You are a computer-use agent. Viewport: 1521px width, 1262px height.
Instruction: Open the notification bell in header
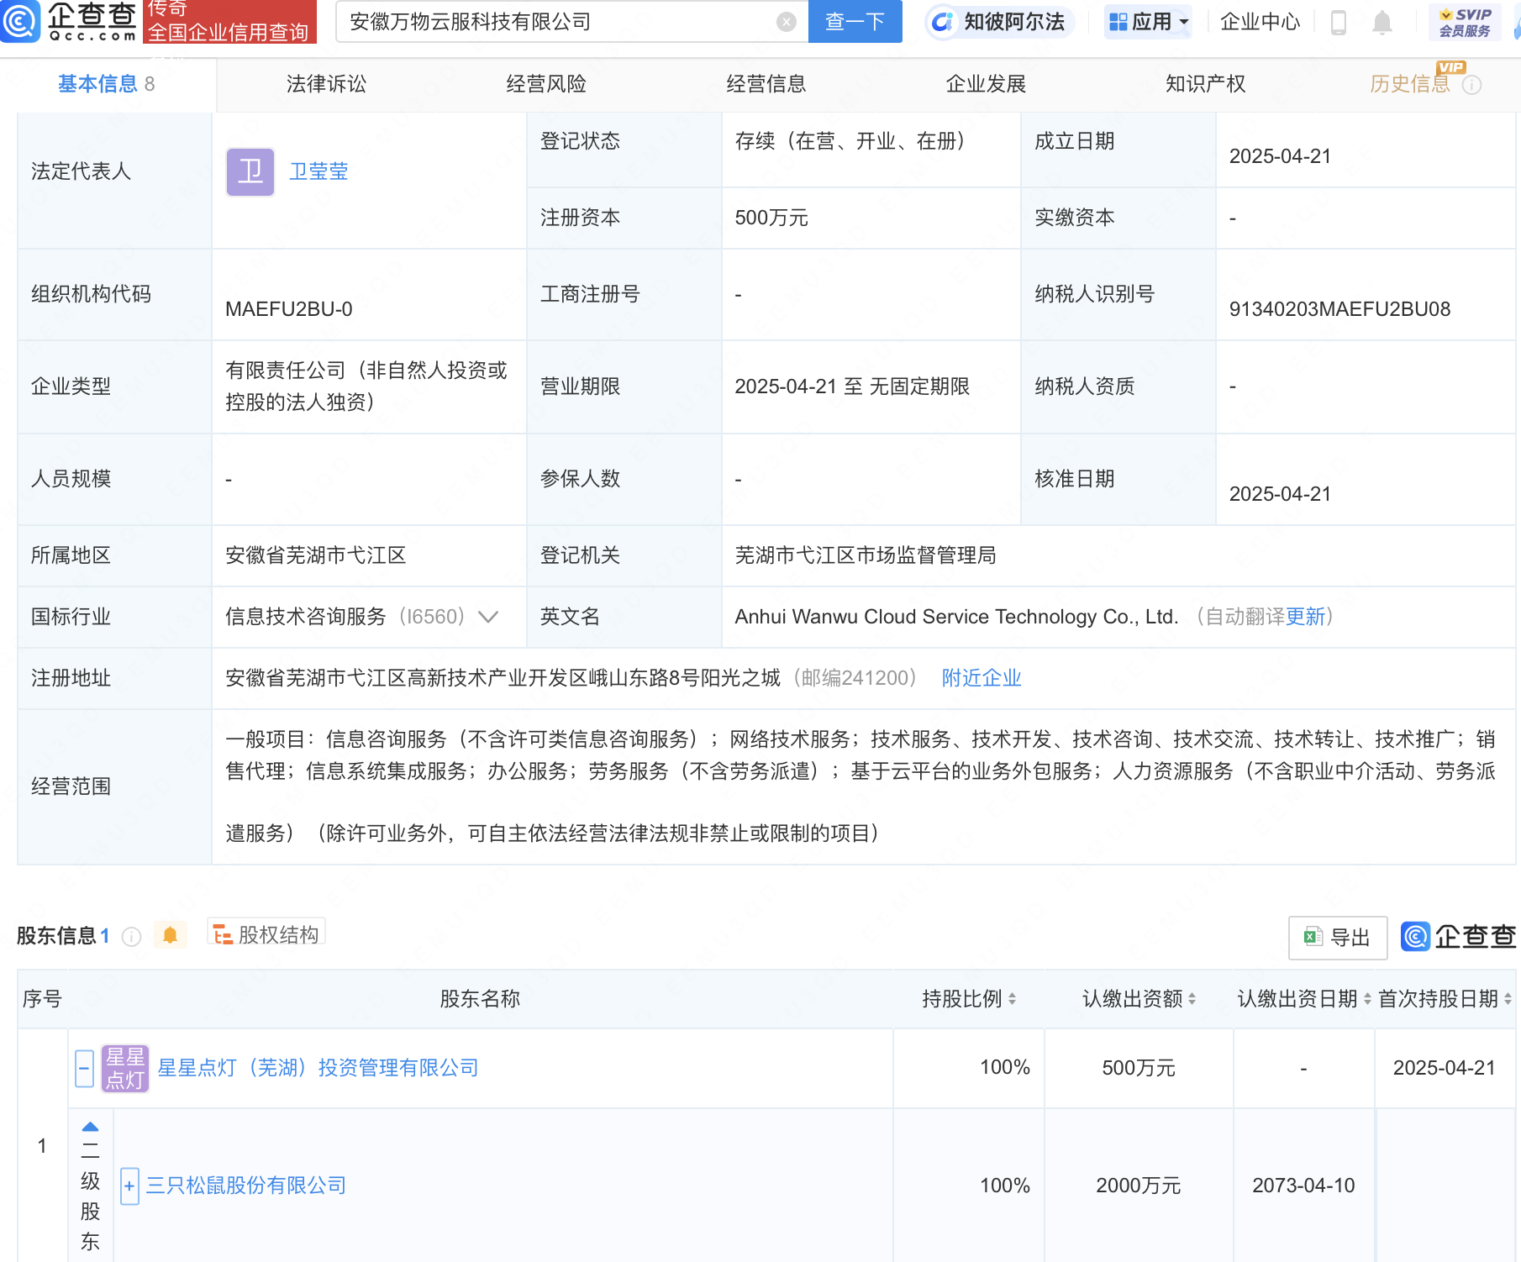1382,22
